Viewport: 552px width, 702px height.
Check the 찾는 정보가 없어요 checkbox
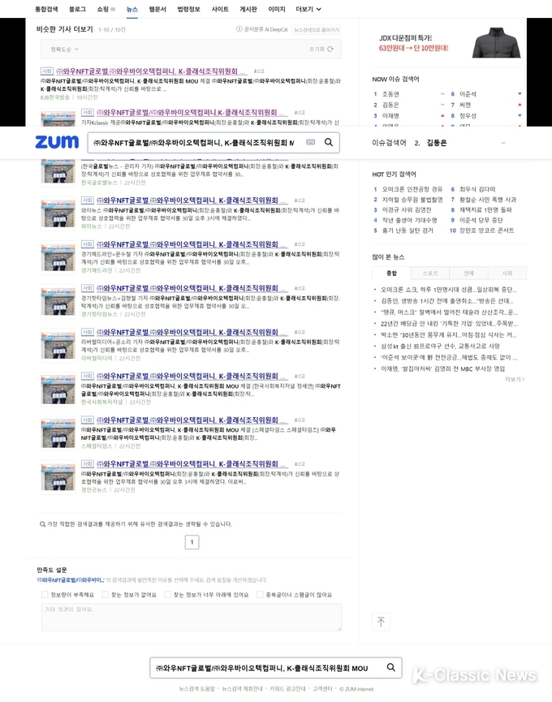pos(106,595)
